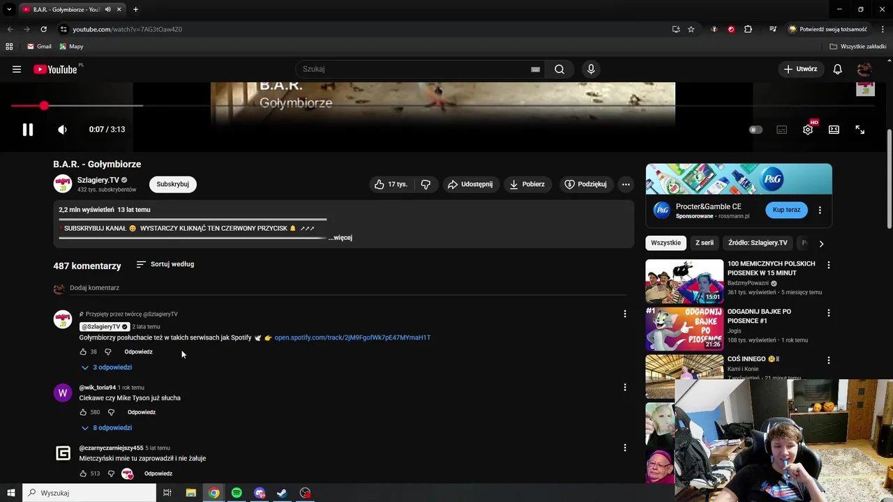Open the YouTube hamburger guide menu
The width and height of the screenshot is (893, 502).
(17, 69)
